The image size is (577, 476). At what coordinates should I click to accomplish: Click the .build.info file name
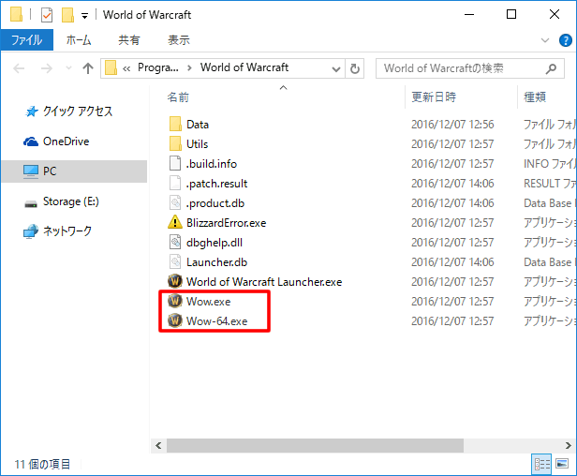(212, 164)
